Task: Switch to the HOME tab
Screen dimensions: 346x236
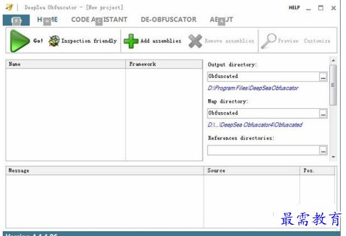Action: pyautogui.click(x=47, y=20)
